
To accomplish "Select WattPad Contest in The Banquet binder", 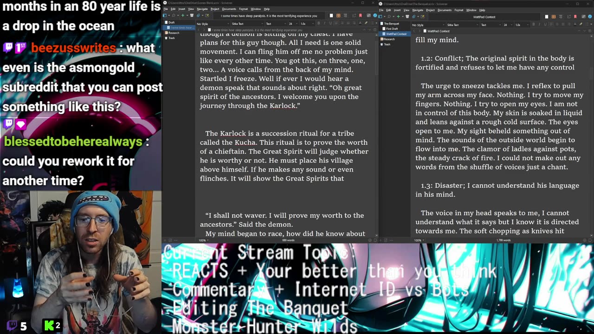I will pyautogui.click(x=394, y=34).
